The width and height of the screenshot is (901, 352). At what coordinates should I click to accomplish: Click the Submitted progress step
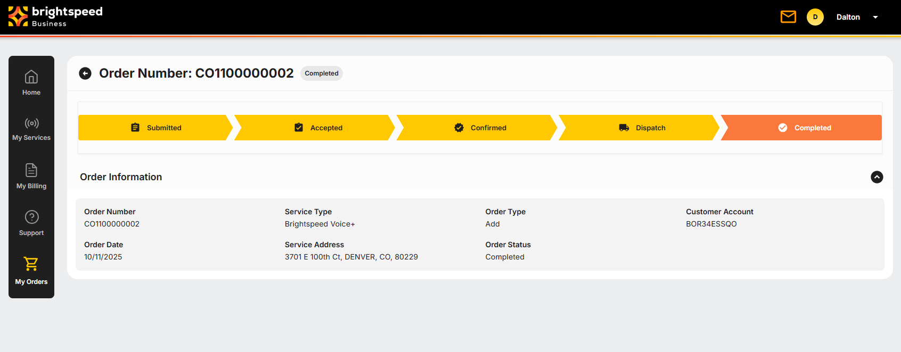[x=155, y=128]
